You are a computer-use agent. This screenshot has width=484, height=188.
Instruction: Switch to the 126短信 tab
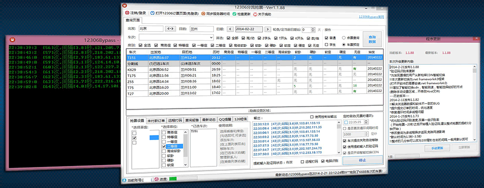click(x=241, y=119)
